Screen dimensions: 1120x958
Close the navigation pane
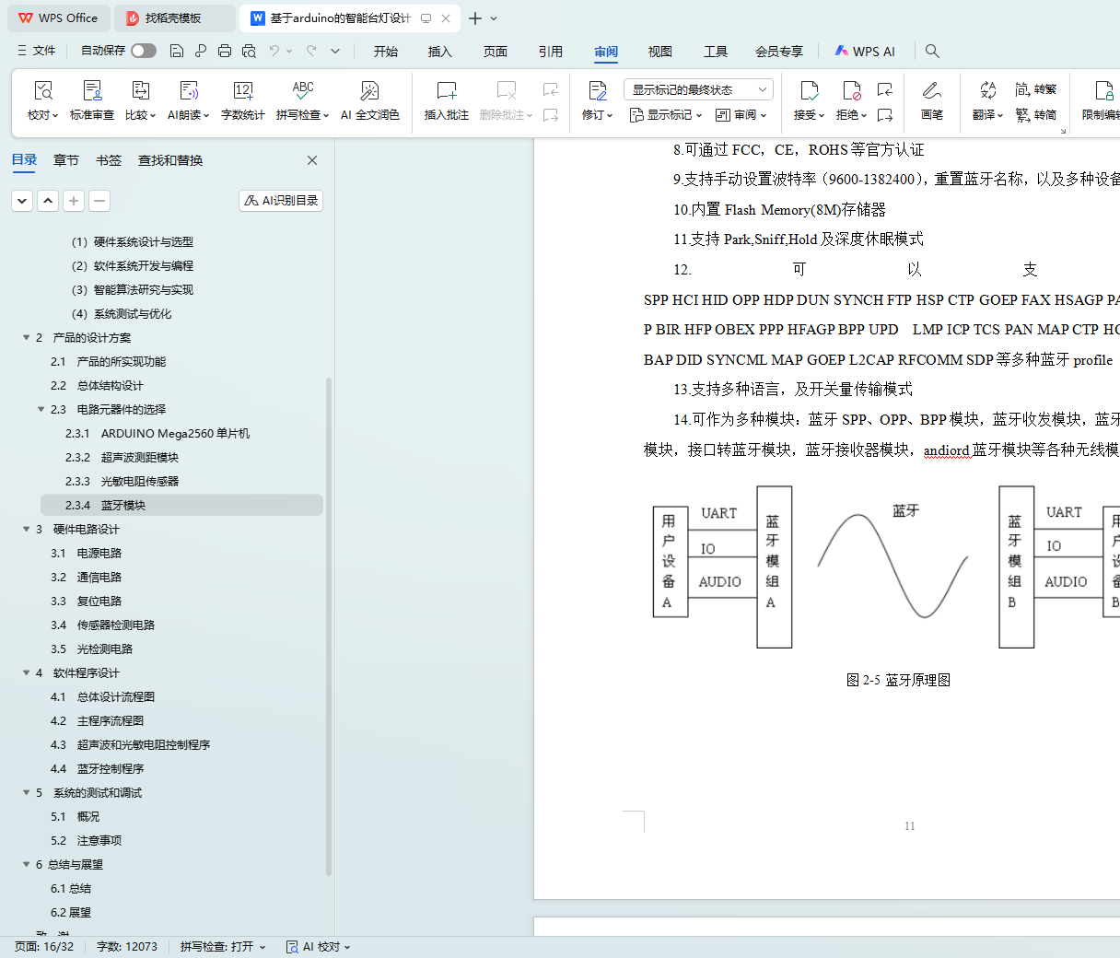312,160
